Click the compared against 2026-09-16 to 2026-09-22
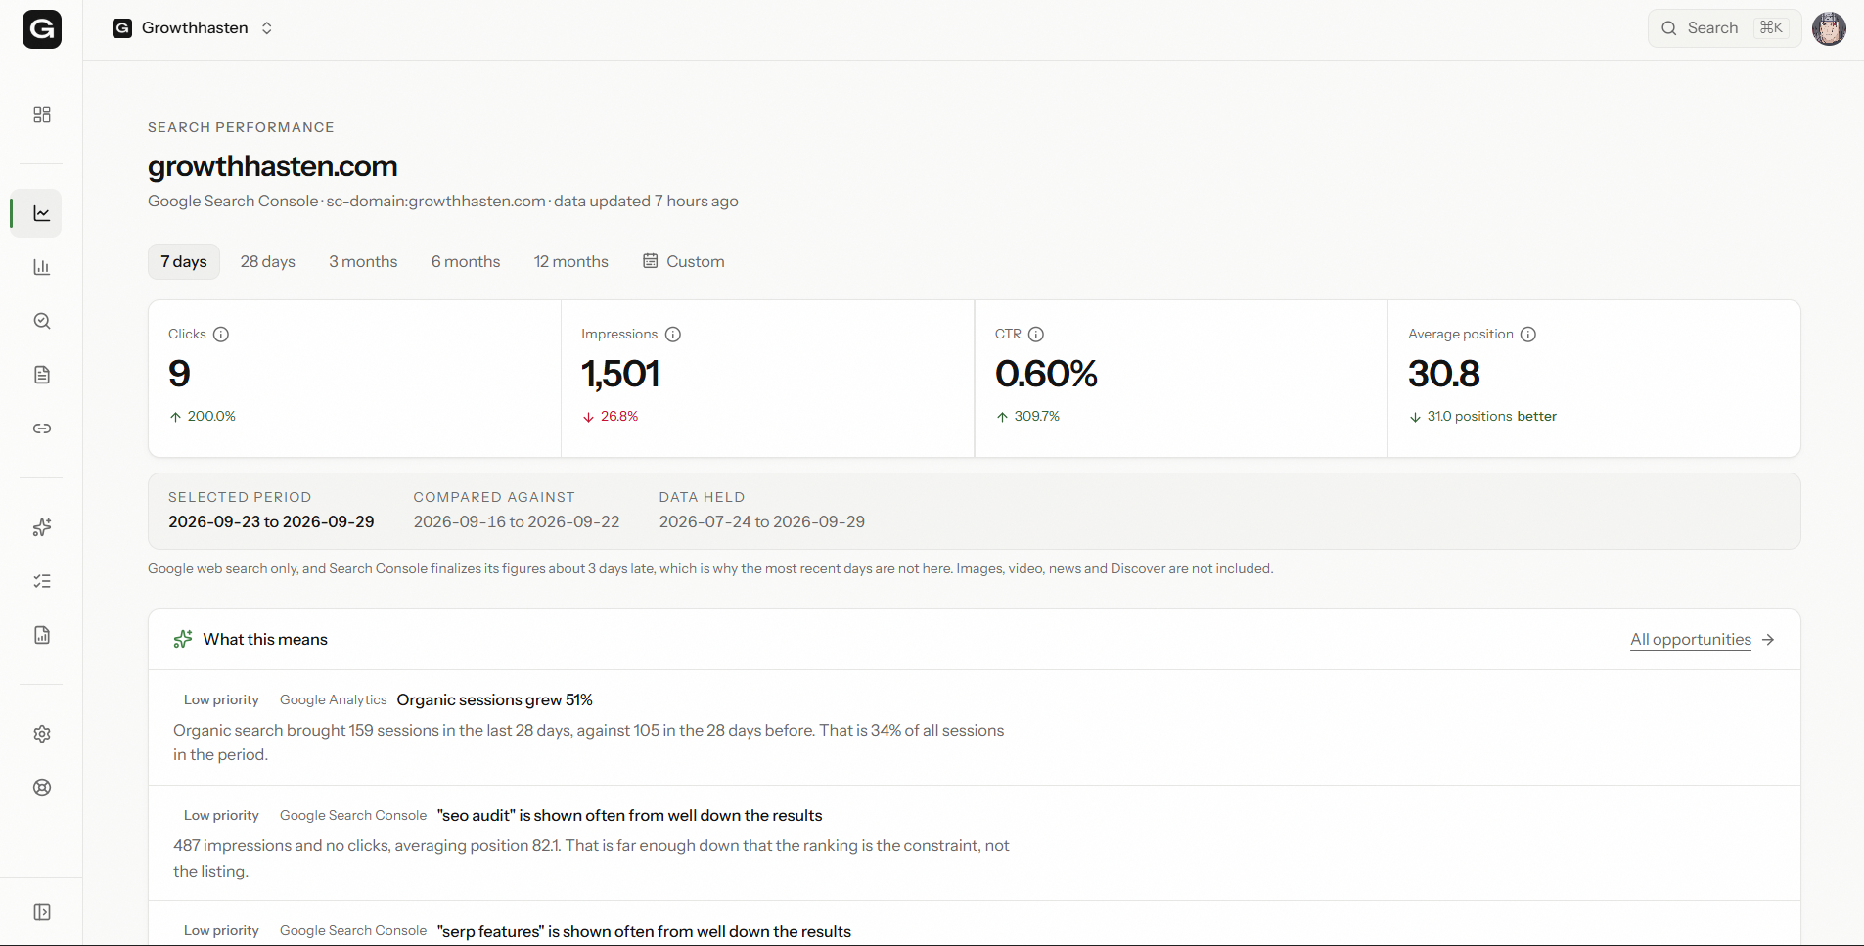The image size is (1864, 946). pos(517,522)
